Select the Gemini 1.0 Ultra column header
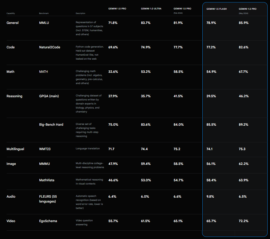The height and width of the screenshot is (239, 270). coord(151,9)
